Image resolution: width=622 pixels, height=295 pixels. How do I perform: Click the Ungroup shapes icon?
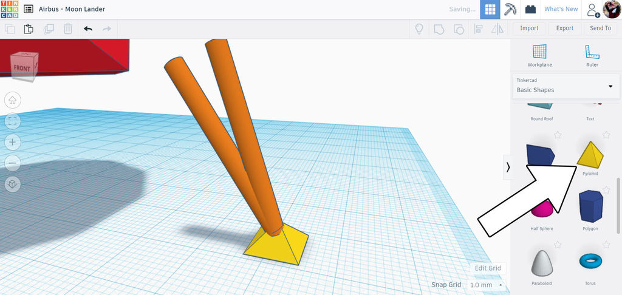(459, 29)
